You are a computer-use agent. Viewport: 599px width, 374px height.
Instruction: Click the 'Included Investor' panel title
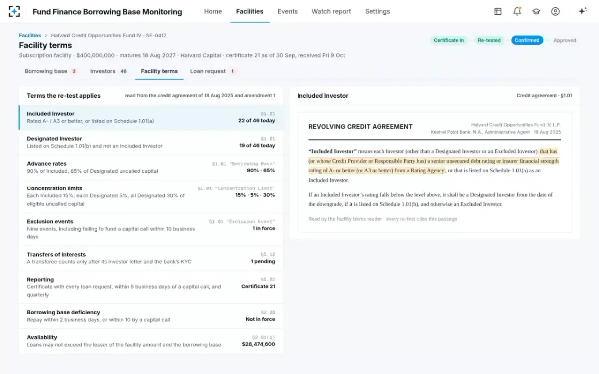[x=323, y=96]
